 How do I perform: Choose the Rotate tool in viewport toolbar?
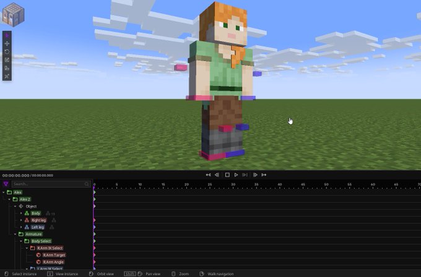7,51
